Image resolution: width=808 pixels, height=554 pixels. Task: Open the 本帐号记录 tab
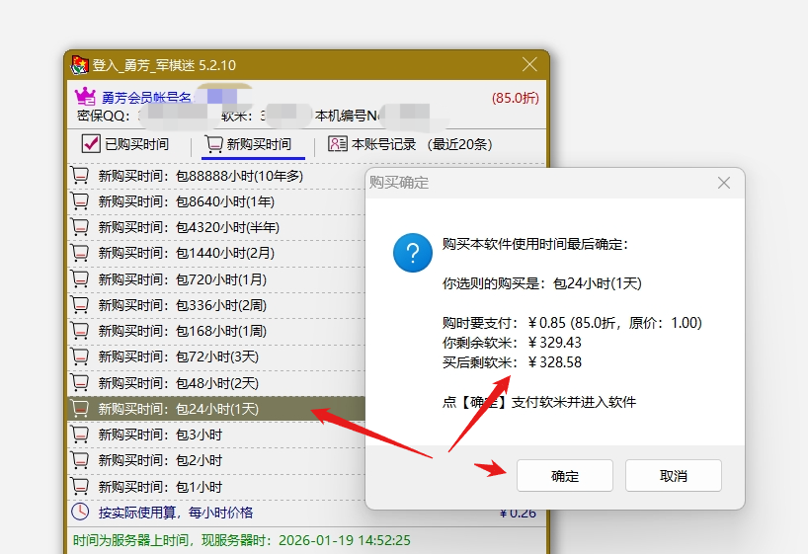click(x=410, y=144)
